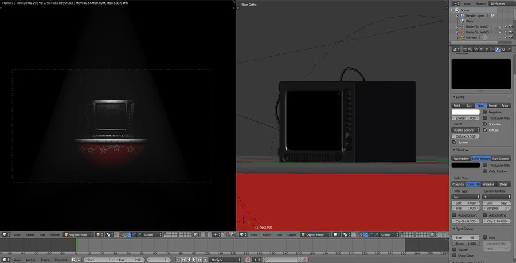Open the Filter Type Box dropdown
Screen dimensions: 516x263
click(466, 197)
